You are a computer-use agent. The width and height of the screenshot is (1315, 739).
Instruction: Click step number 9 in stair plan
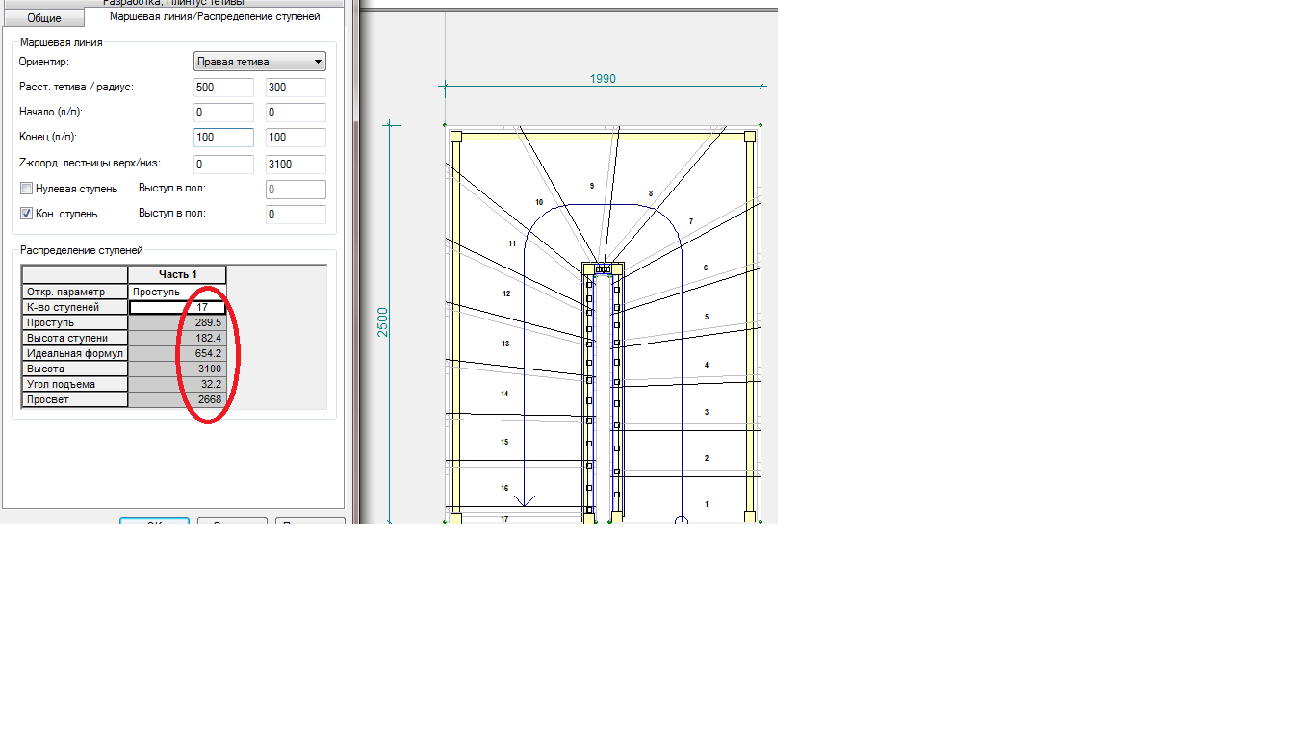pos(592,185)
